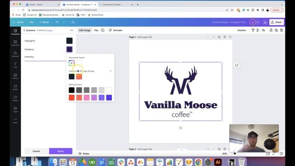Viewport: 295px width, 166px height.
Task: Open the Elements sidebar panel
Action: pyautogui.click(x=15, y=43)
